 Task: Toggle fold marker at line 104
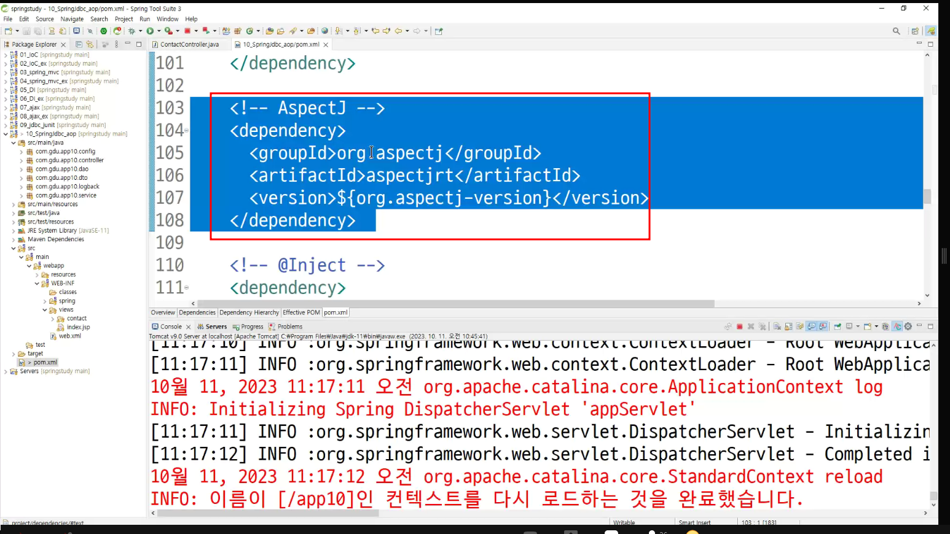point(186,130)
